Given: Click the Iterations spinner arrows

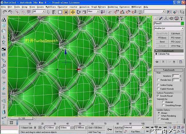Looking at the screenshot, I should 181,76.
